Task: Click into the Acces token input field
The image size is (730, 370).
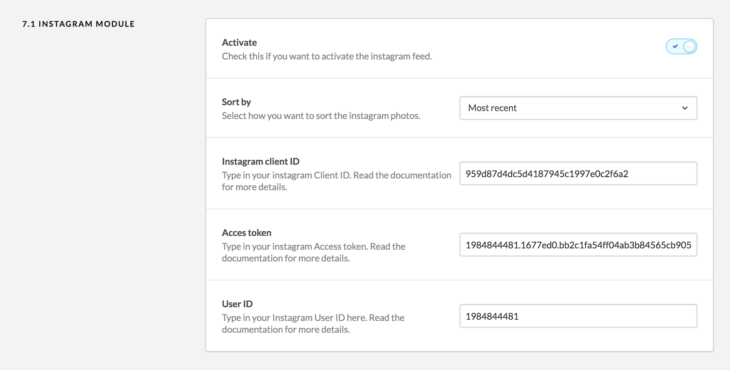Action: coord(578,245)
